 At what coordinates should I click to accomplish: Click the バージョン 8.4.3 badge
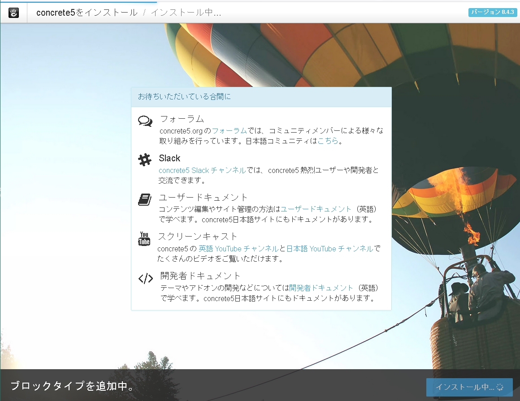[x=493, y=12]
